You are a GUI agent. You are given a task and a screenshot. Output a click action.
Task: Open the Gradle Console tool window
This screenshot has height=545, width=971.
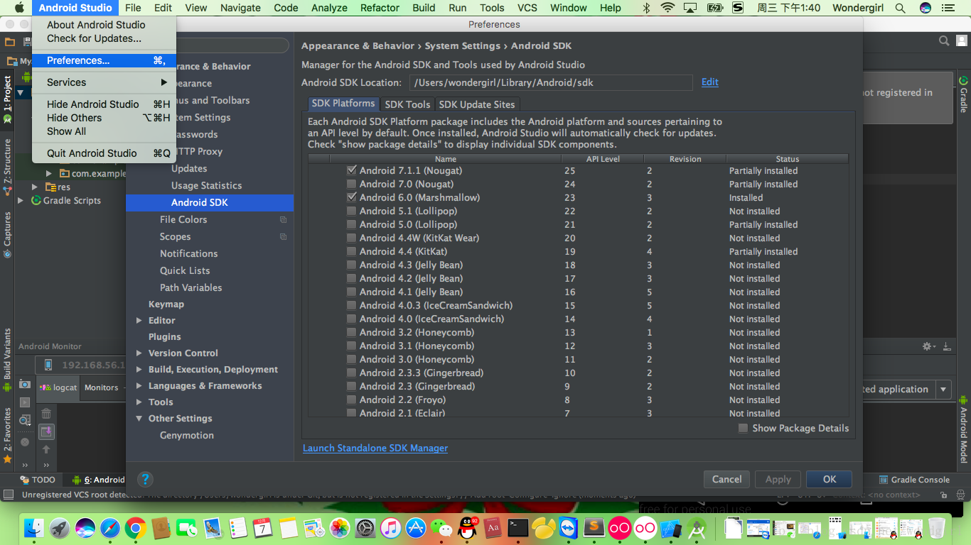(x=914, y=480)
